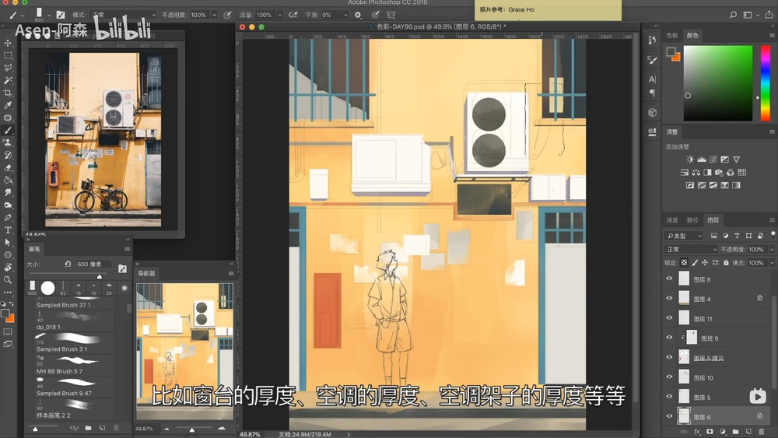Click the rainbow hue slider strip
Viewport: 778px width, 438px height.
coord(766,82)
